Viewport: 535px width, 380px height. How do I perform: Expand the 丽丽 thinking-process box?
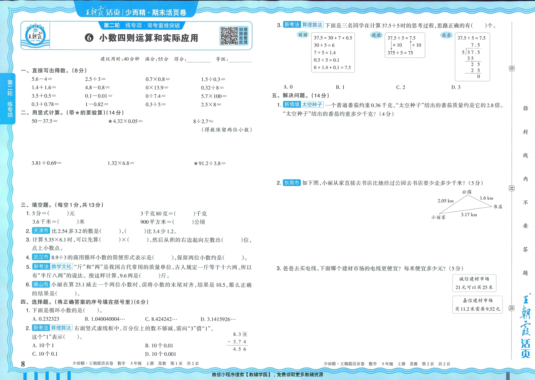333,53
